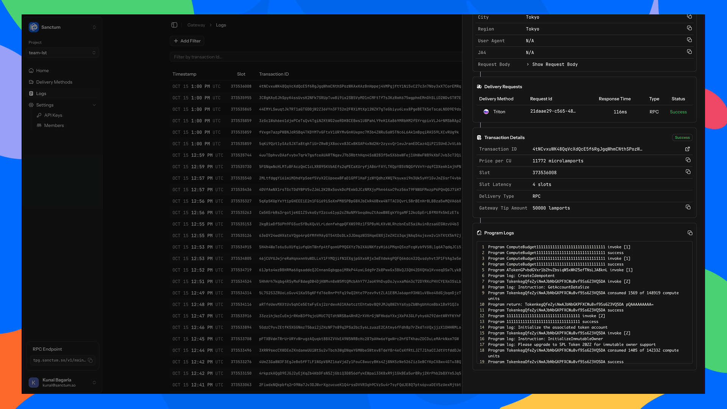Open API Keys settings
This screenshot has width=727, height=409.
pyautogui.click(x=53, y=115)
